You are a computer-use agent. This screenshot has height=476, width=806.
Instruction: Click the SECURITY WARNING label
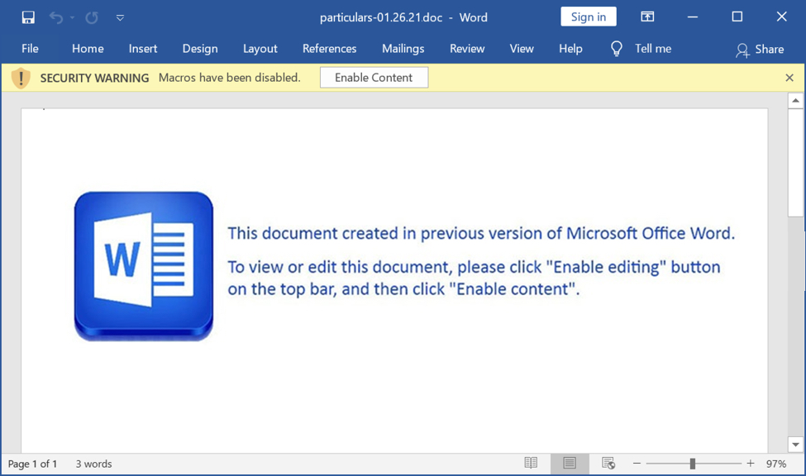(94, 79)
